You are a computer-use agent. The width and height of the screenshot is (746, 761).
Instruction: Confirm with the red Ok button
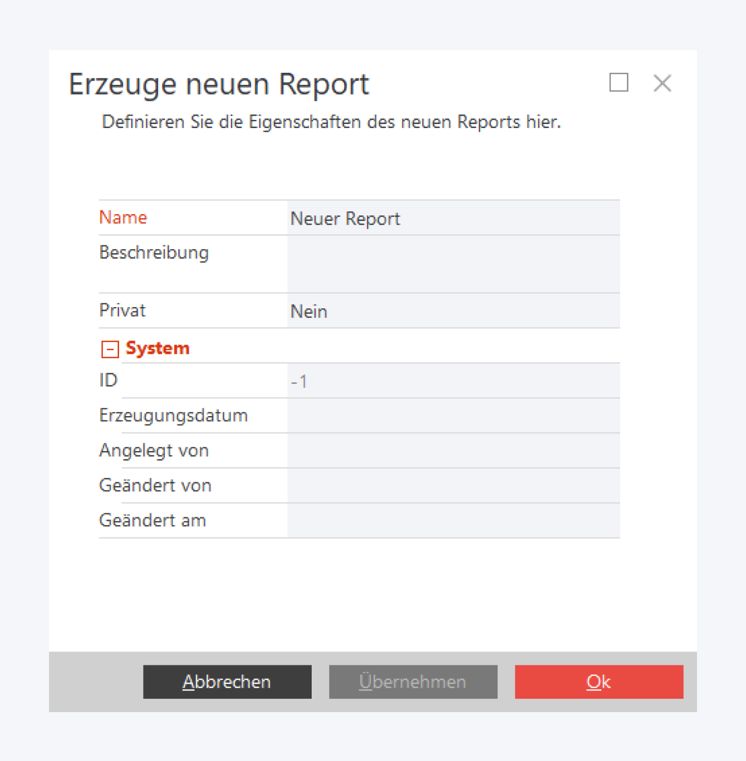tap(598, 681)
